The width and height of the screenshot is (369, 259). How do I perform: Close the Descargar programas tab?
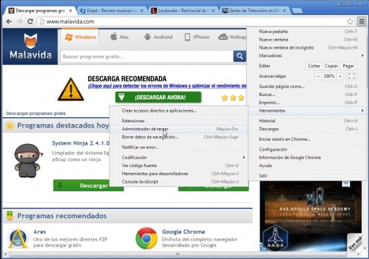pyautogui.click(x=71, y=11)
